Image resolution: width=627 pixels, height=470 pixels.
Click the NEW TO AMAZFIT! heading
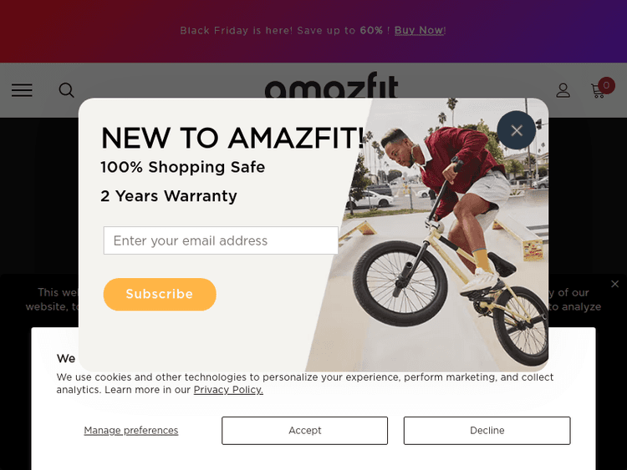pyautogui.click(x=232, y=138)
